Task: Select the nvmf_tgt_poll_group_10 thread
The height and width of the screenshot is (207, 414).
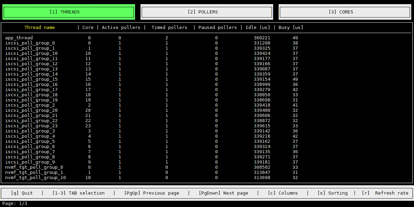Action: coord(36,178)
